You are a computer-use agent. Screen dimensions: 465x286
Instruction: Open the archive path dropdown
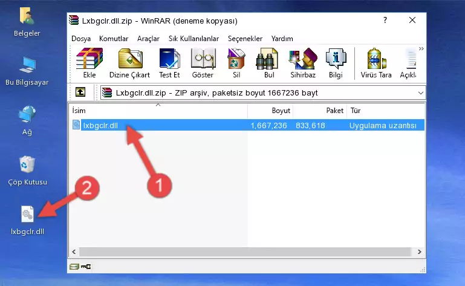420,93
